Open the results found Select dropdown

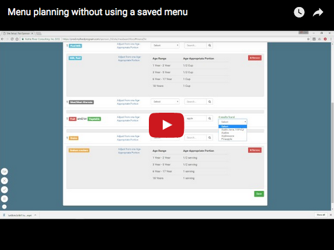[x=232, y=122]
